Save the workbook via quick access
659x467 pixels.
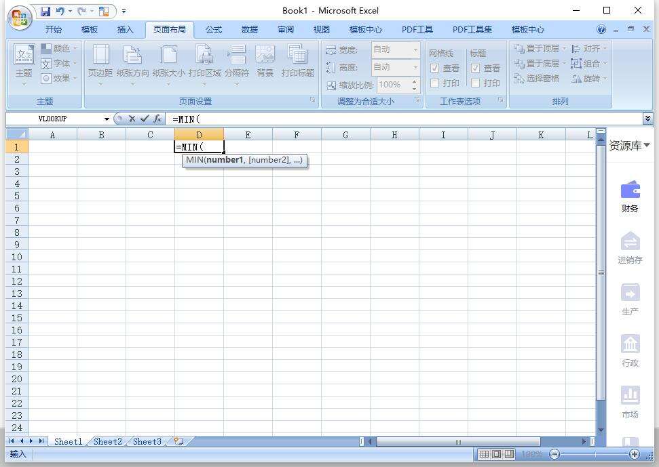click(45, 11)
